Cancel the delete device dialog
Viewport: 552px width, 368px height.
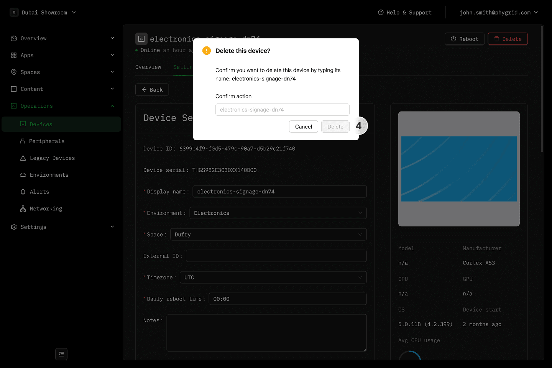click(x=303, y=127)
